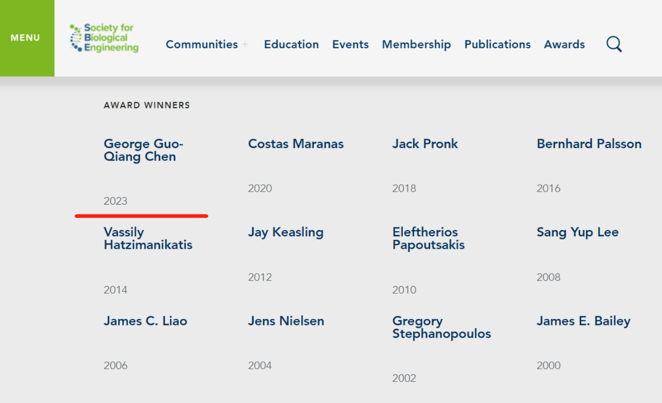662x403 pixels.
Task: Click the year 2004 text
Action: (x=260, y=366)
